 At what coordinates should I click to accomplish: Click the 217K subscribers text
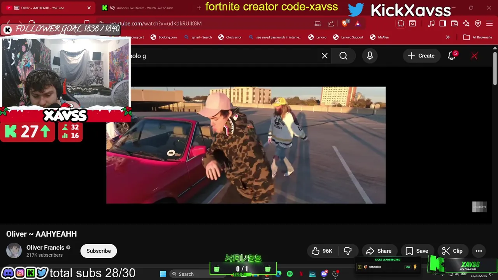(44, 255)
